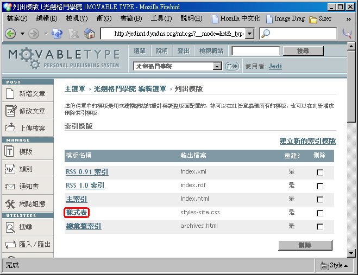Open the 通知書 notifications sidebar icon

[10, 187]
